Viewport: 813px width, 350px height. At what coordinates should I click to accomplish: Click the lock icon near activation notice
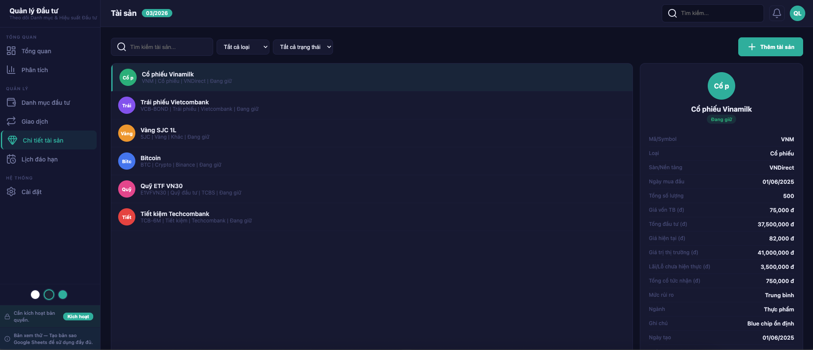coord(7,317)
